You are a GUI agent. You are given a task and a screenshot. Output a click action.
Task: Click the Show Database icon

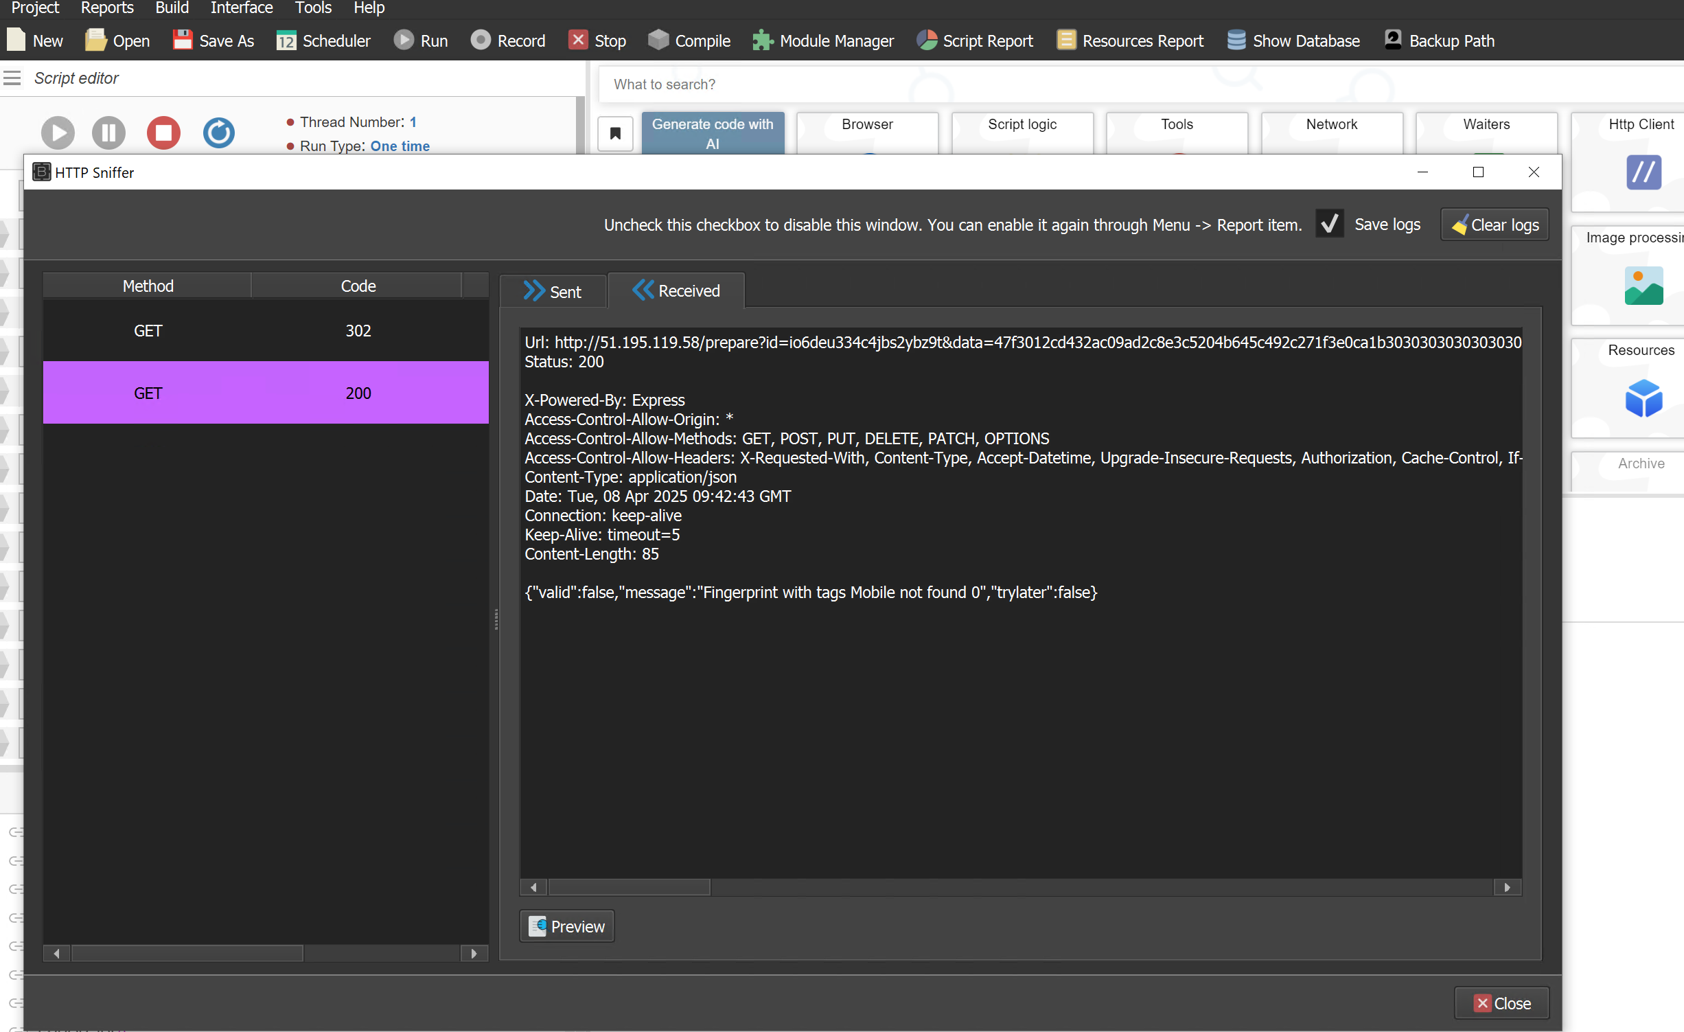point(1236,41)
